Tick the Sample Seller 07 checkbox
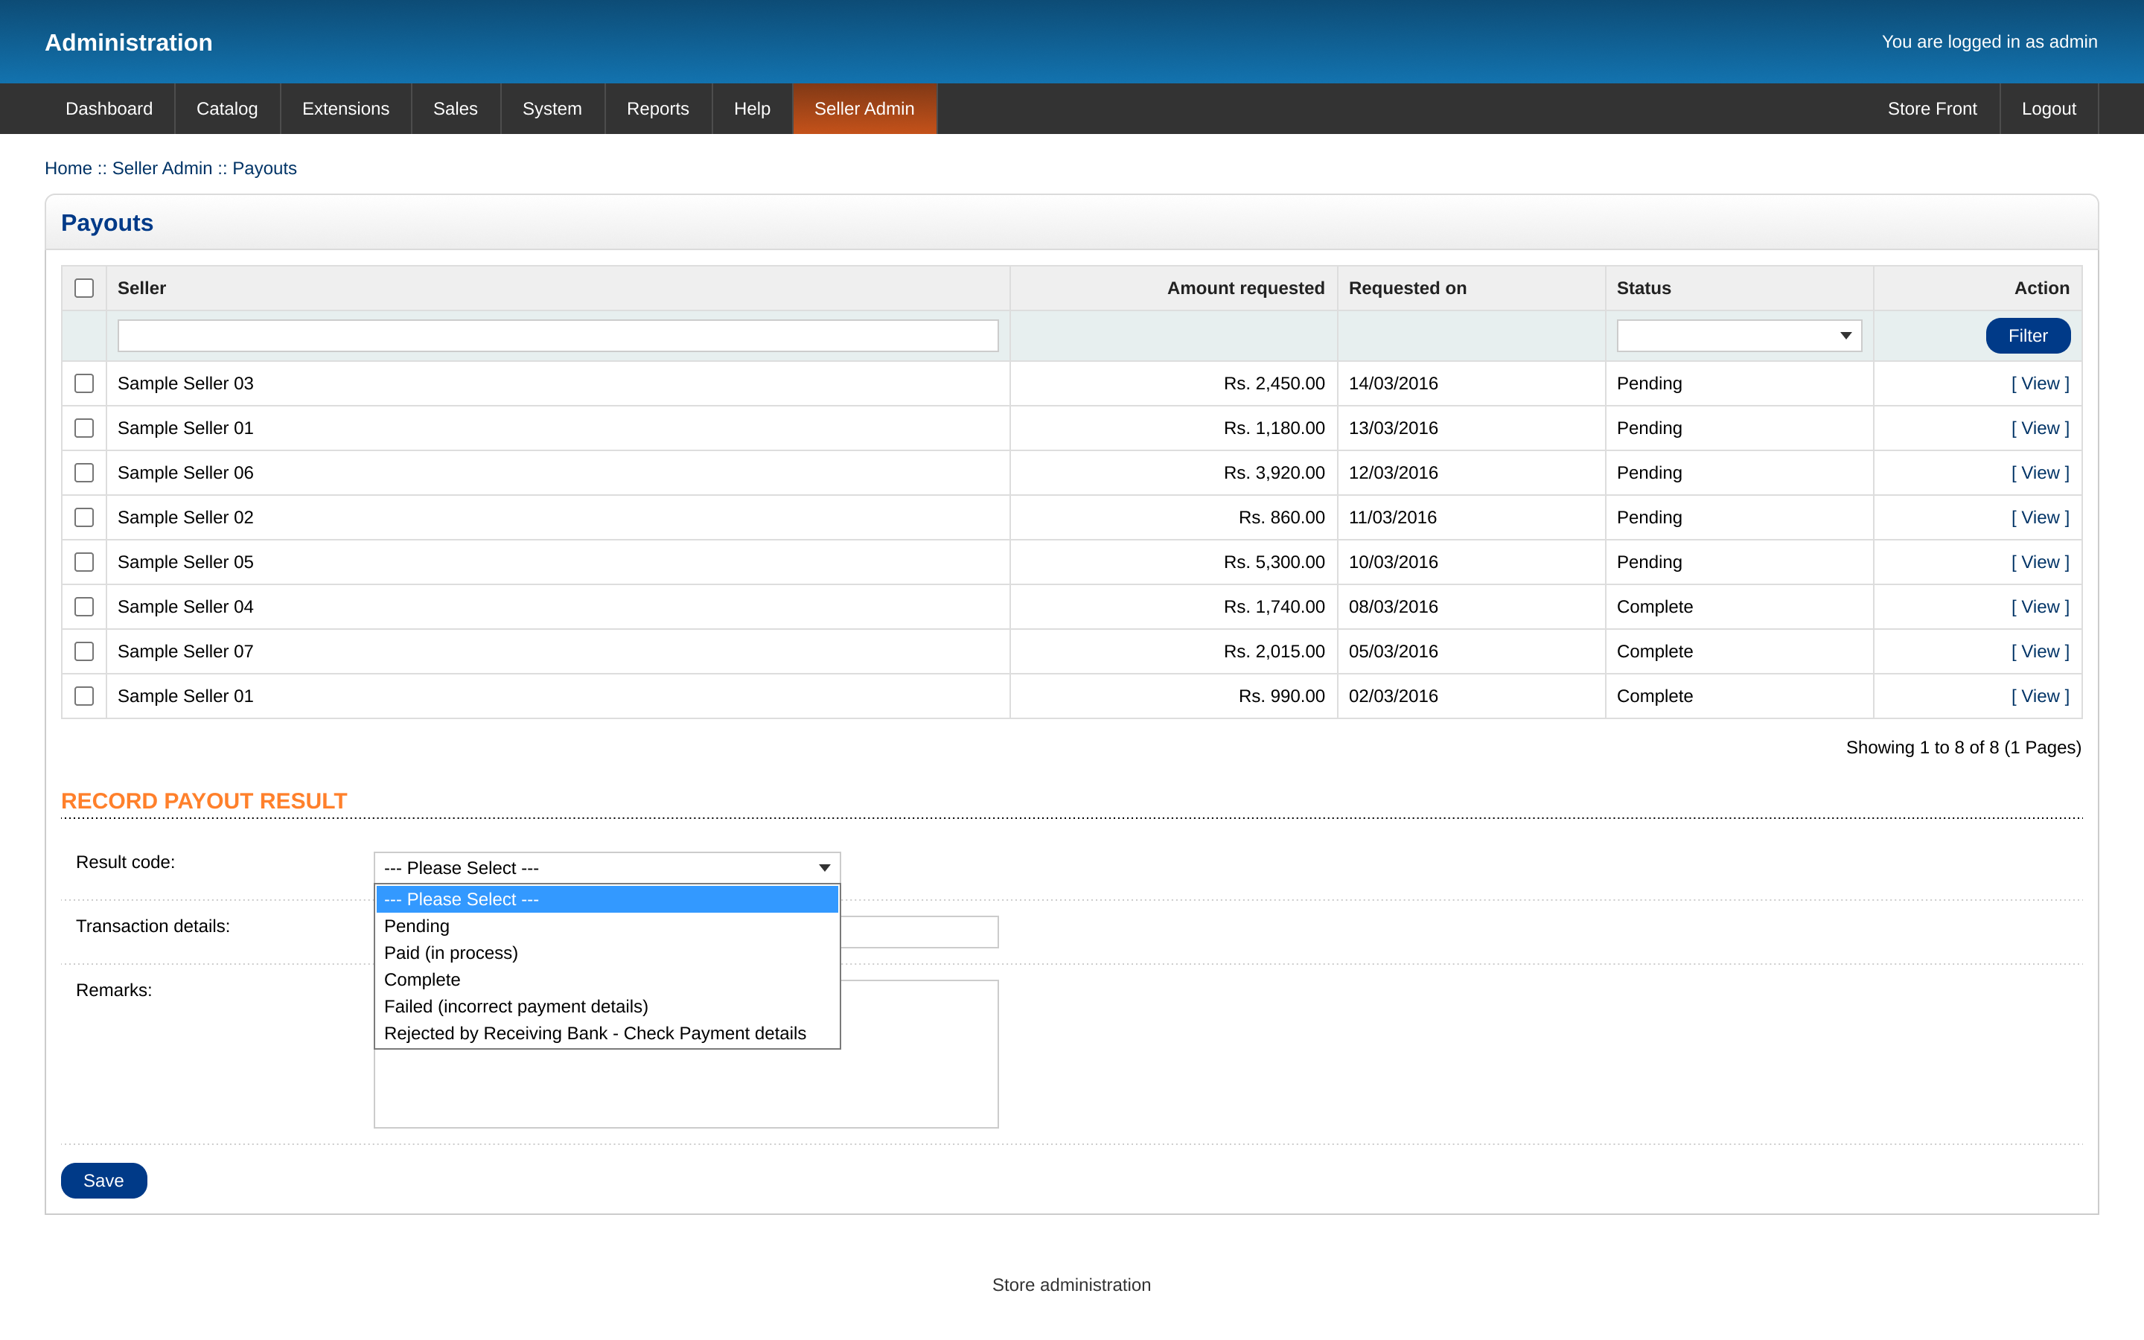The height and width of the screenshot is (1340, 2144). (84, 651)
